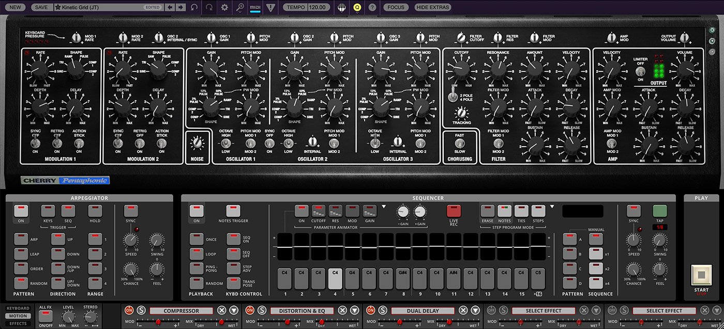Solo the Dual Delay S icon
The image size is (724, 329).
(383, 310)
